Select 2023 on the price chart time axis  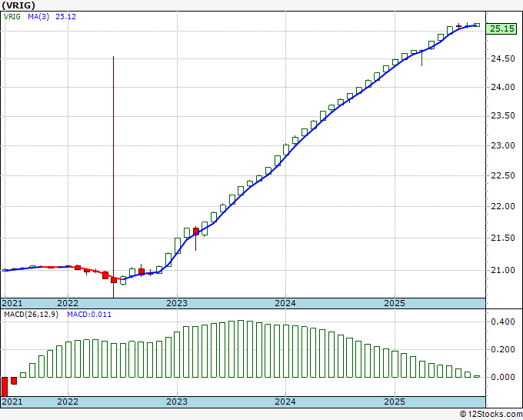pyautogui.click(x=177, y=303)
